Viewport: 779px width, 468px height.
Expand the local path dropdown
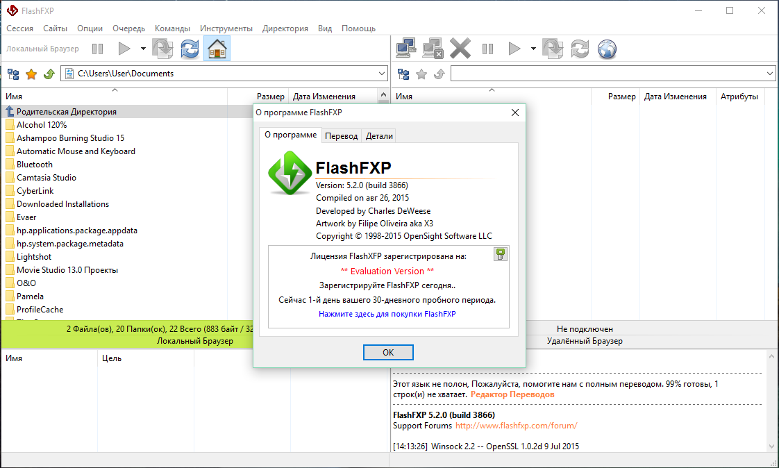pyautogui.click(x=382, y=74)
